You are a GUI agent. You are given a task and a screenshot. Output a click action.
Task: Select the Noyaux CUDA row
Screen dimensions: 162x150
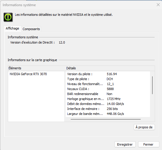(108, 89)
